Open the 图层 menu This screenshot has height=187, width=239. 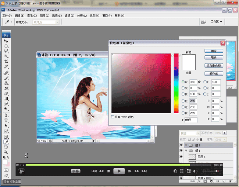(x=44, y=15)
